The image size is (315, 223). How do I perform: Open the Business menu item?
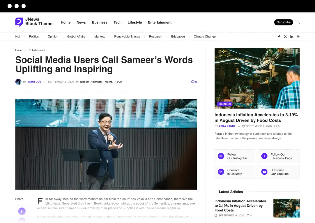100,22
